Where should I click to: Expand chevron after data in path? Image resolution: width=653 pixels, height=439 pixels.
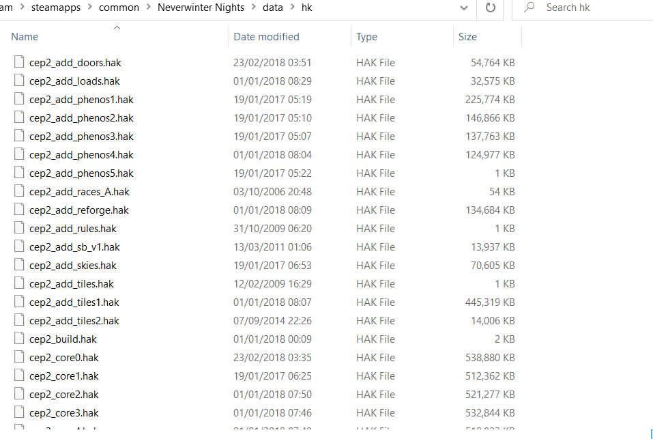coord(292,8)
